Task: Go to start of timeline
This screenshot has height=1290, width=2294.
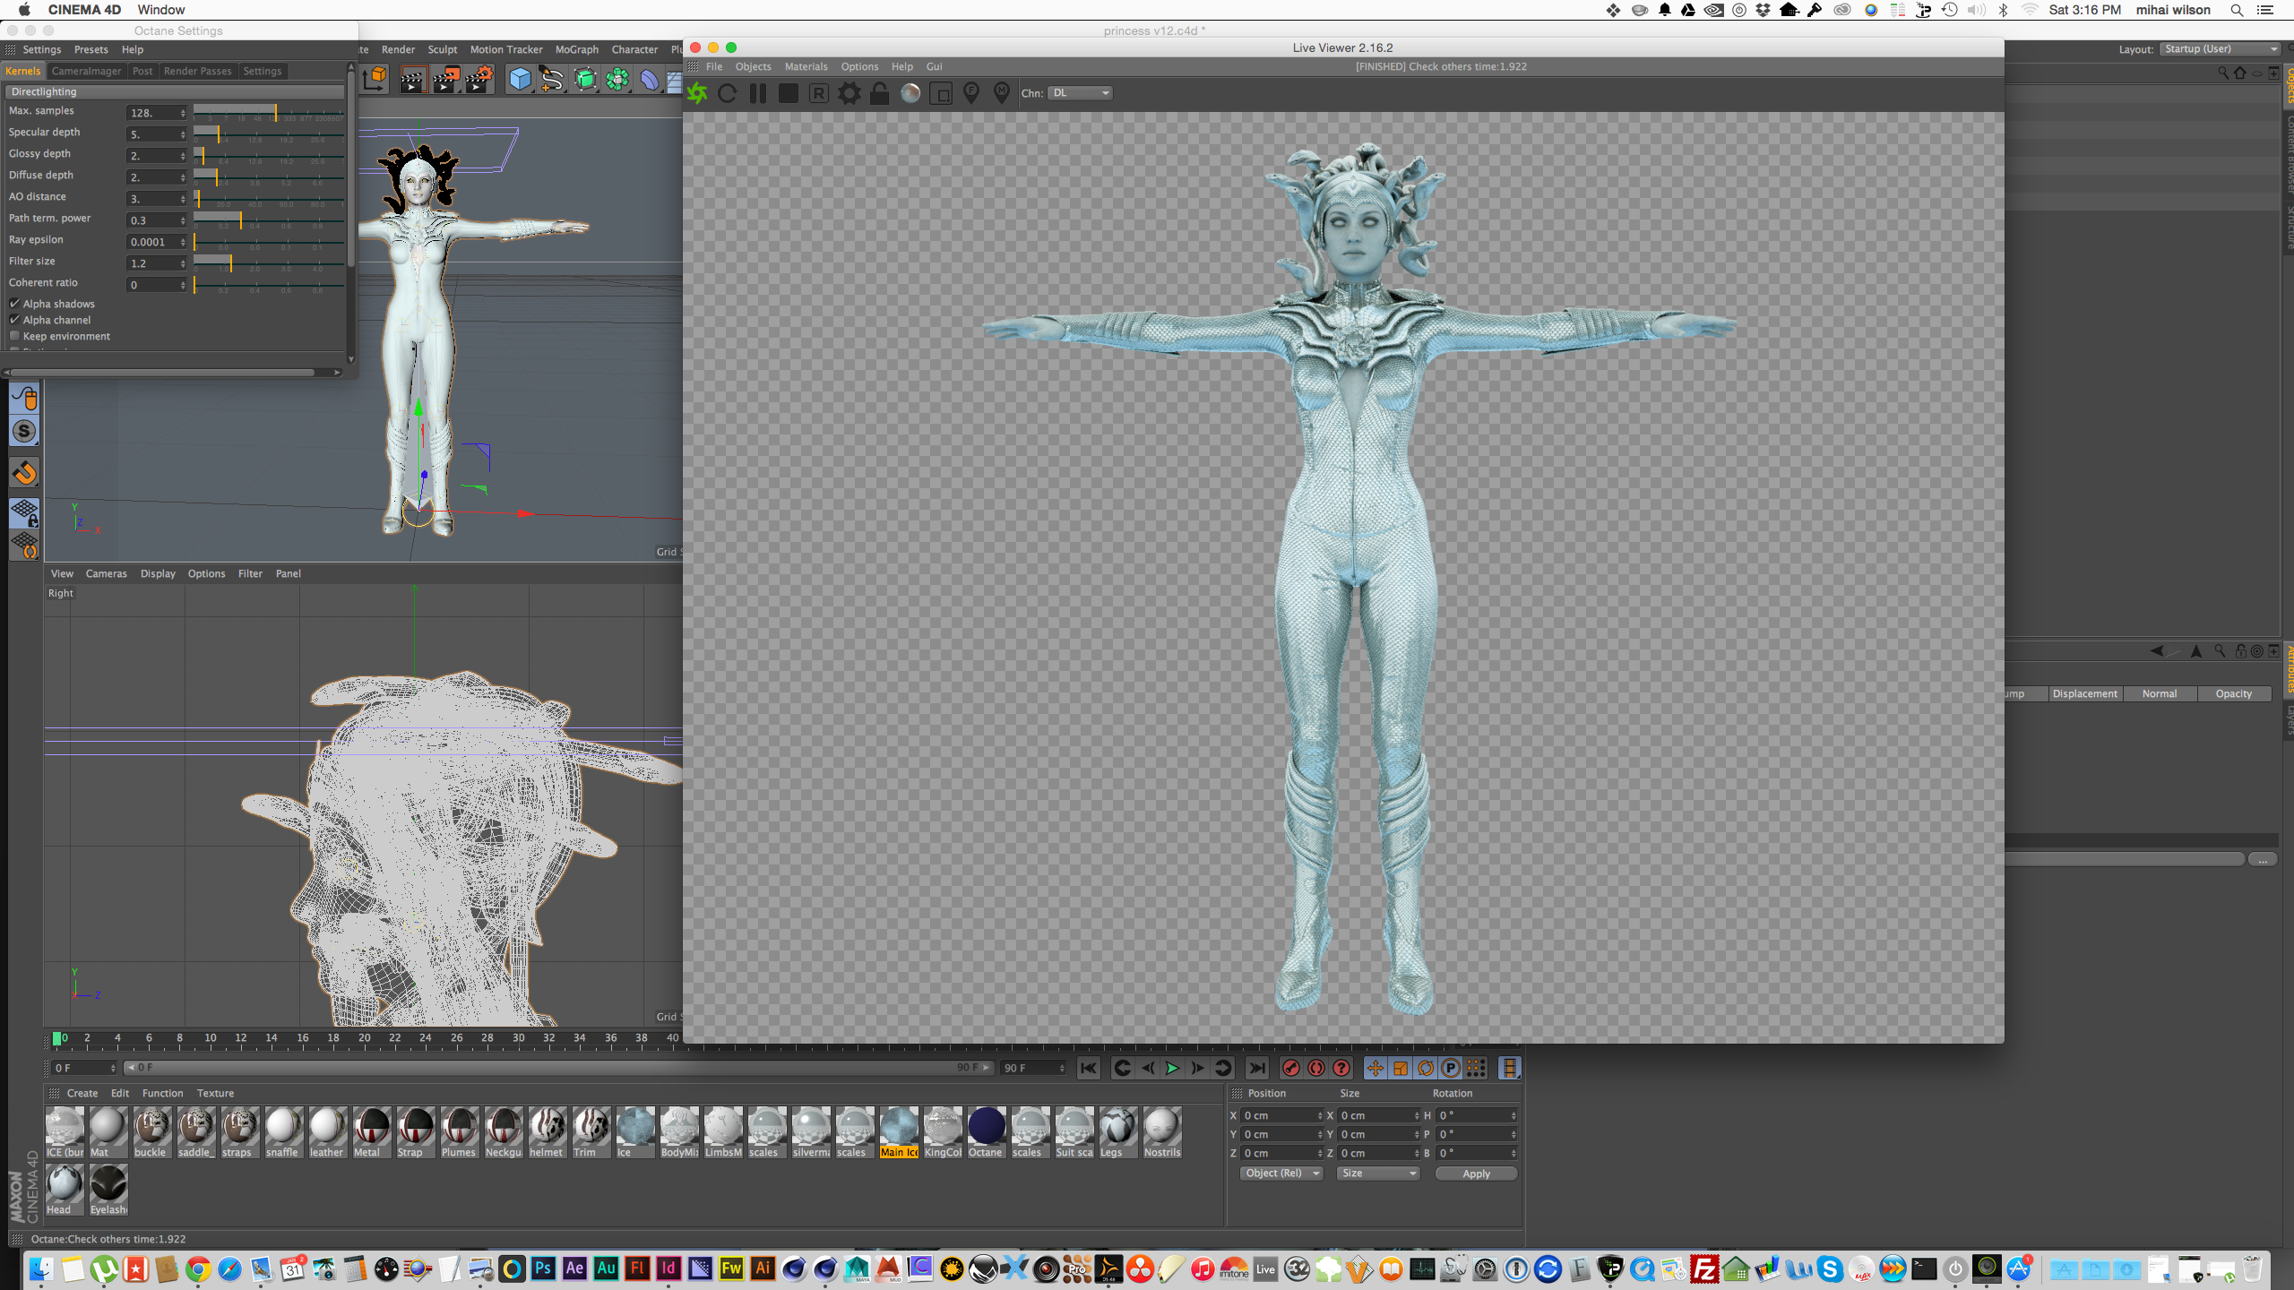Action: pos(1089,1068)
